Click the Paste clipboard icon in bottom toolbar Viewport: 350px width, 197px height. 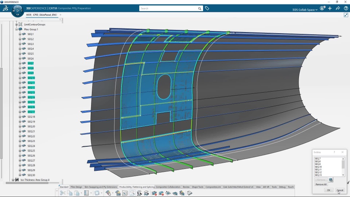coord(77,193)
